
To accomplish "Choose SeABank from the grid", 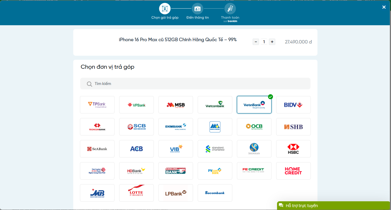I will coord(97,149).
